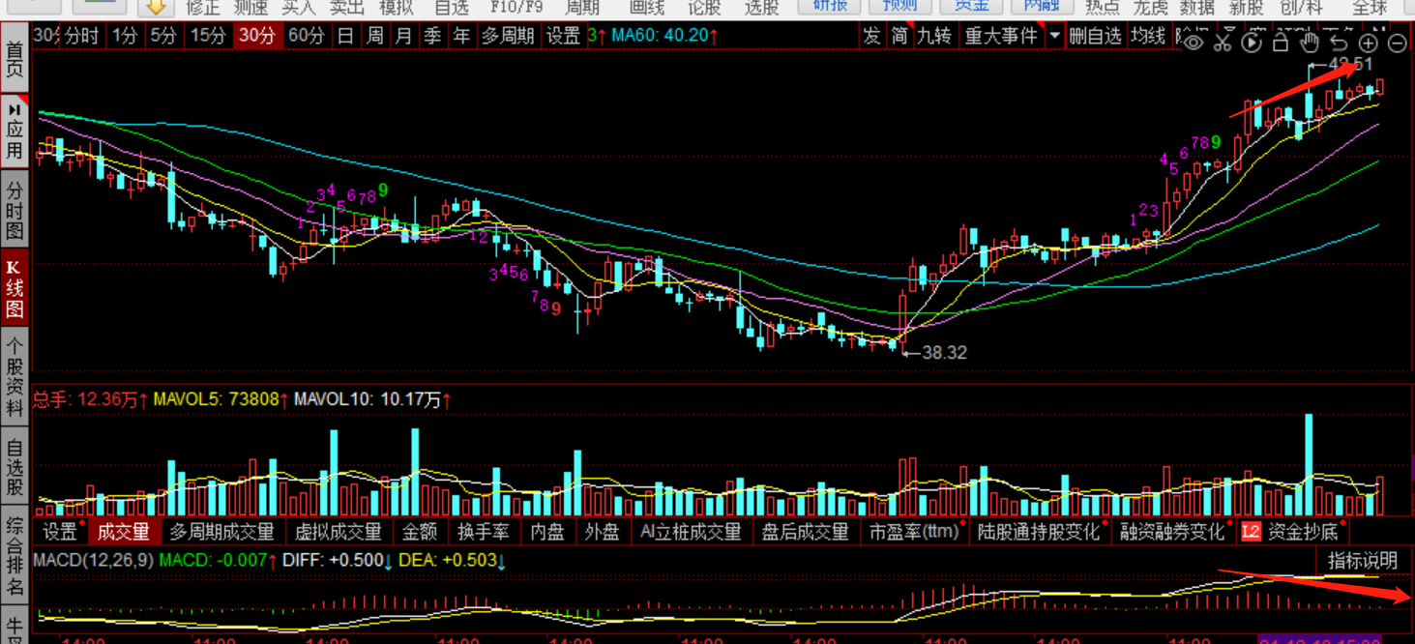Select the 陆股通持股变化 indicator tab
The image size is (1415, 644).
point(1041,532)
